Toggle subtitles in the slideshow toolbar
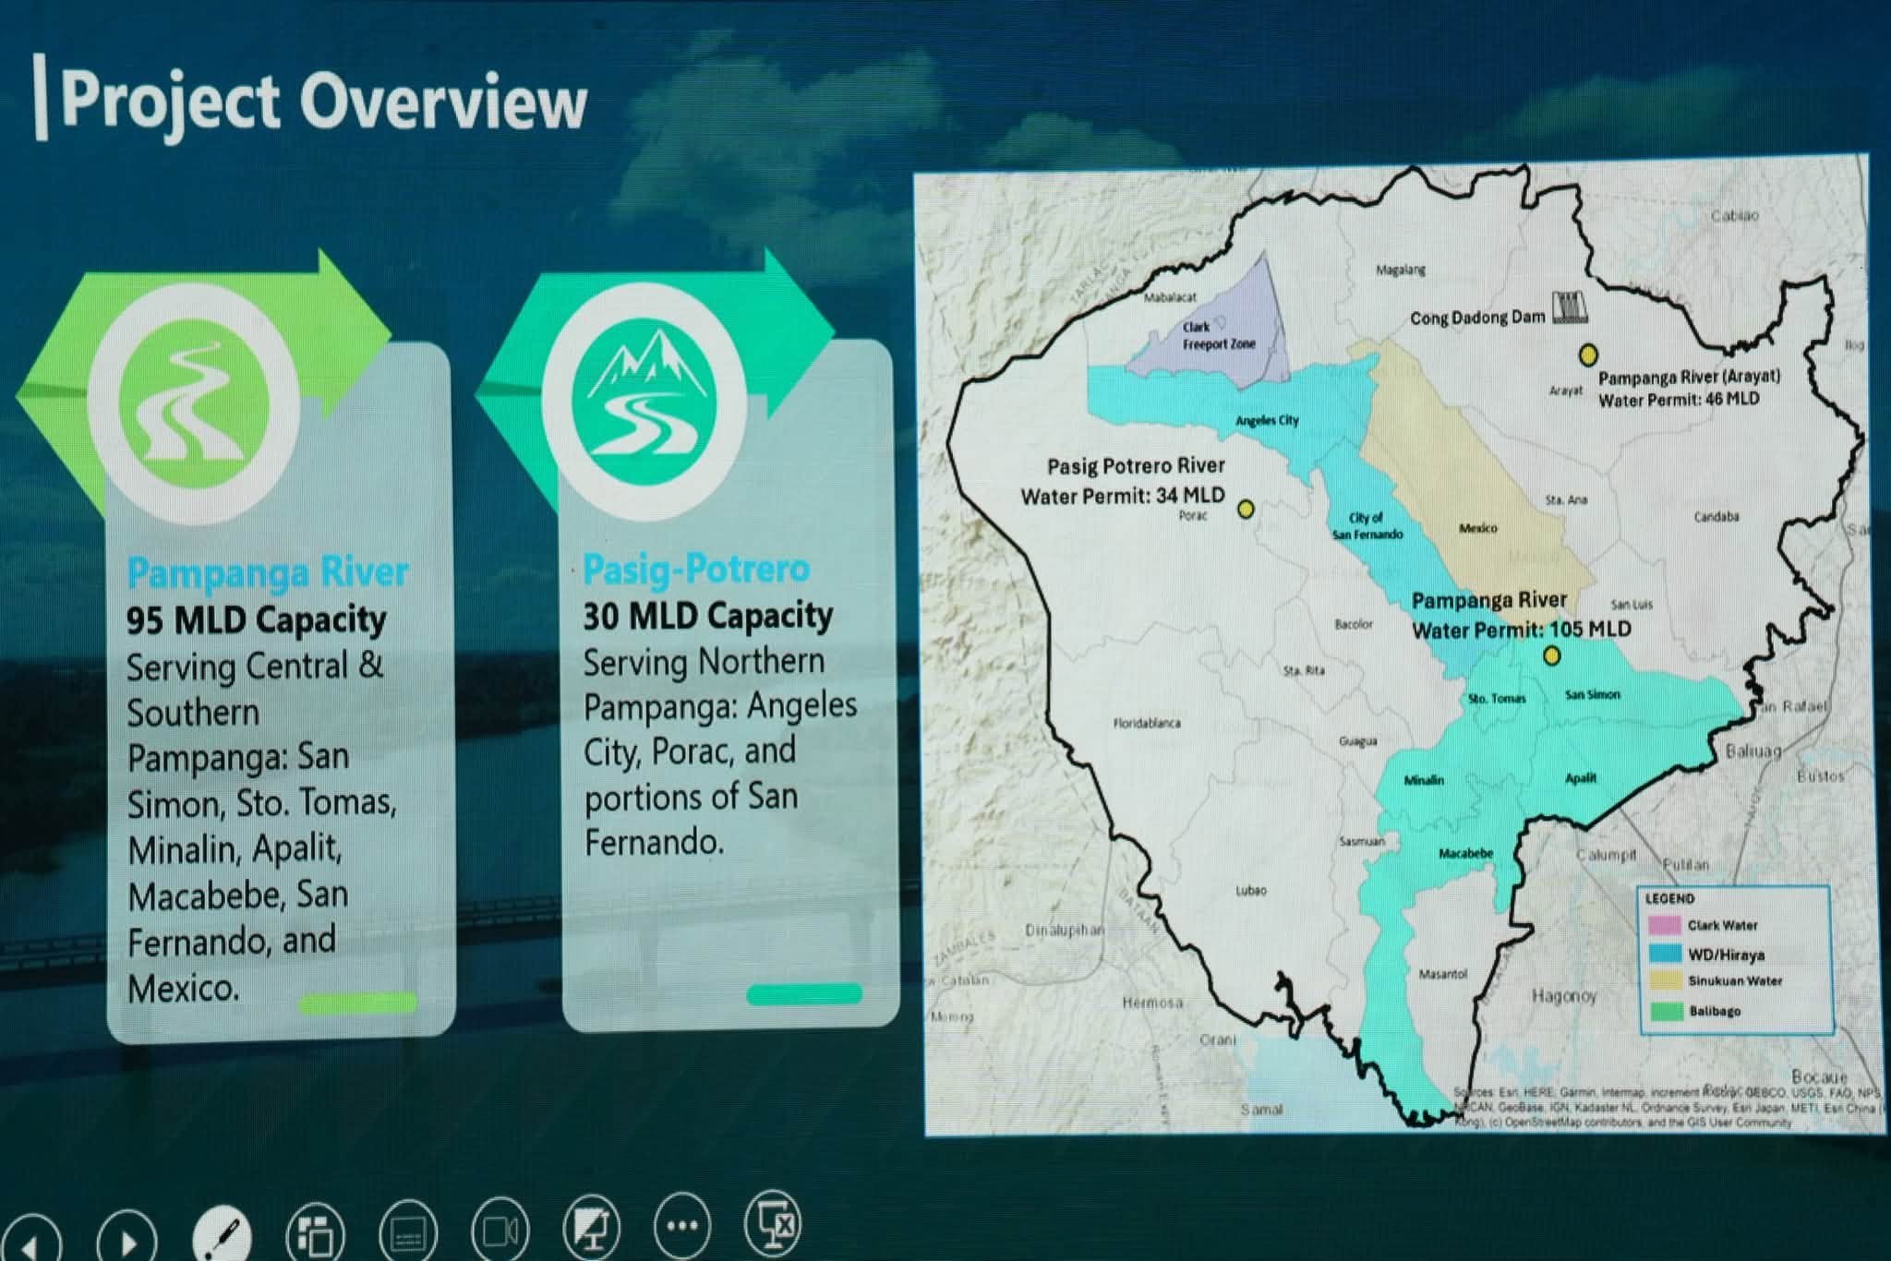 (407, 1231)
